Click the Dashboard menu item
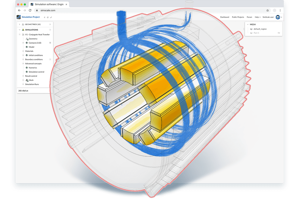This screenshot has height=199, width=299. [225, 17]
